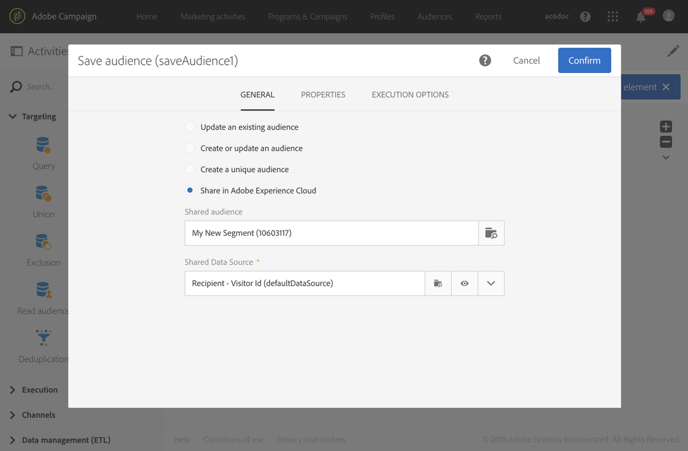
Task: Click the zoom in plus icon
Action: tap(666, 126)
